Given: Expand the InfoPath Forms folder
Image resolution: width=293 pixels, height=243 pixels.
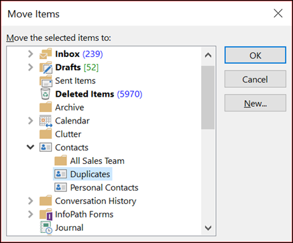Looking at the screenshot, I should 31,214.
